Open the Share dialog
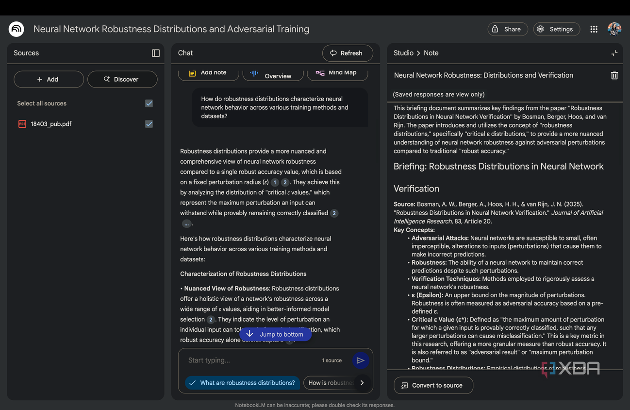 507,29
